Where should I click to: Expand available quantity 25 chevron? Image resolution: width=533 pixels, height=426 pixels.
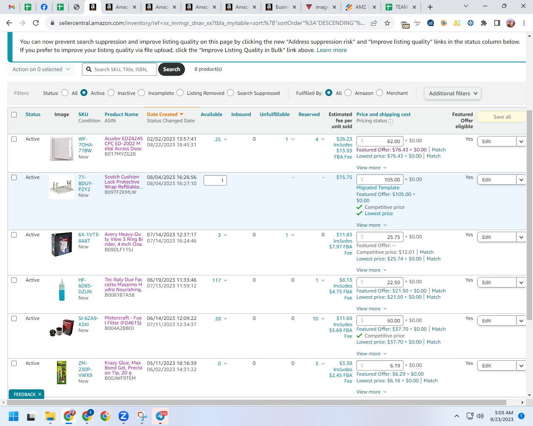click(226, 139)
